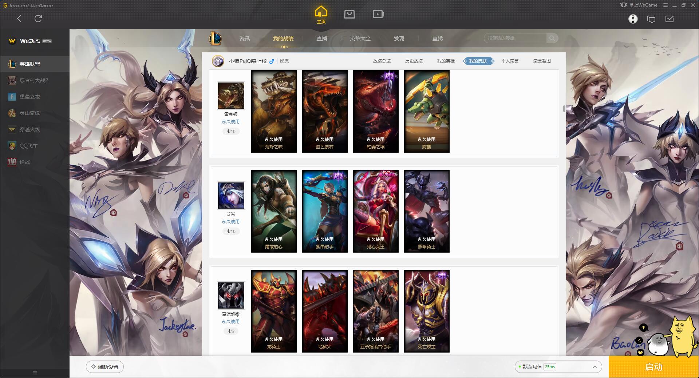Open the 荒野之咬 skin card
699x378 pixels.
[x=274, y=111]
